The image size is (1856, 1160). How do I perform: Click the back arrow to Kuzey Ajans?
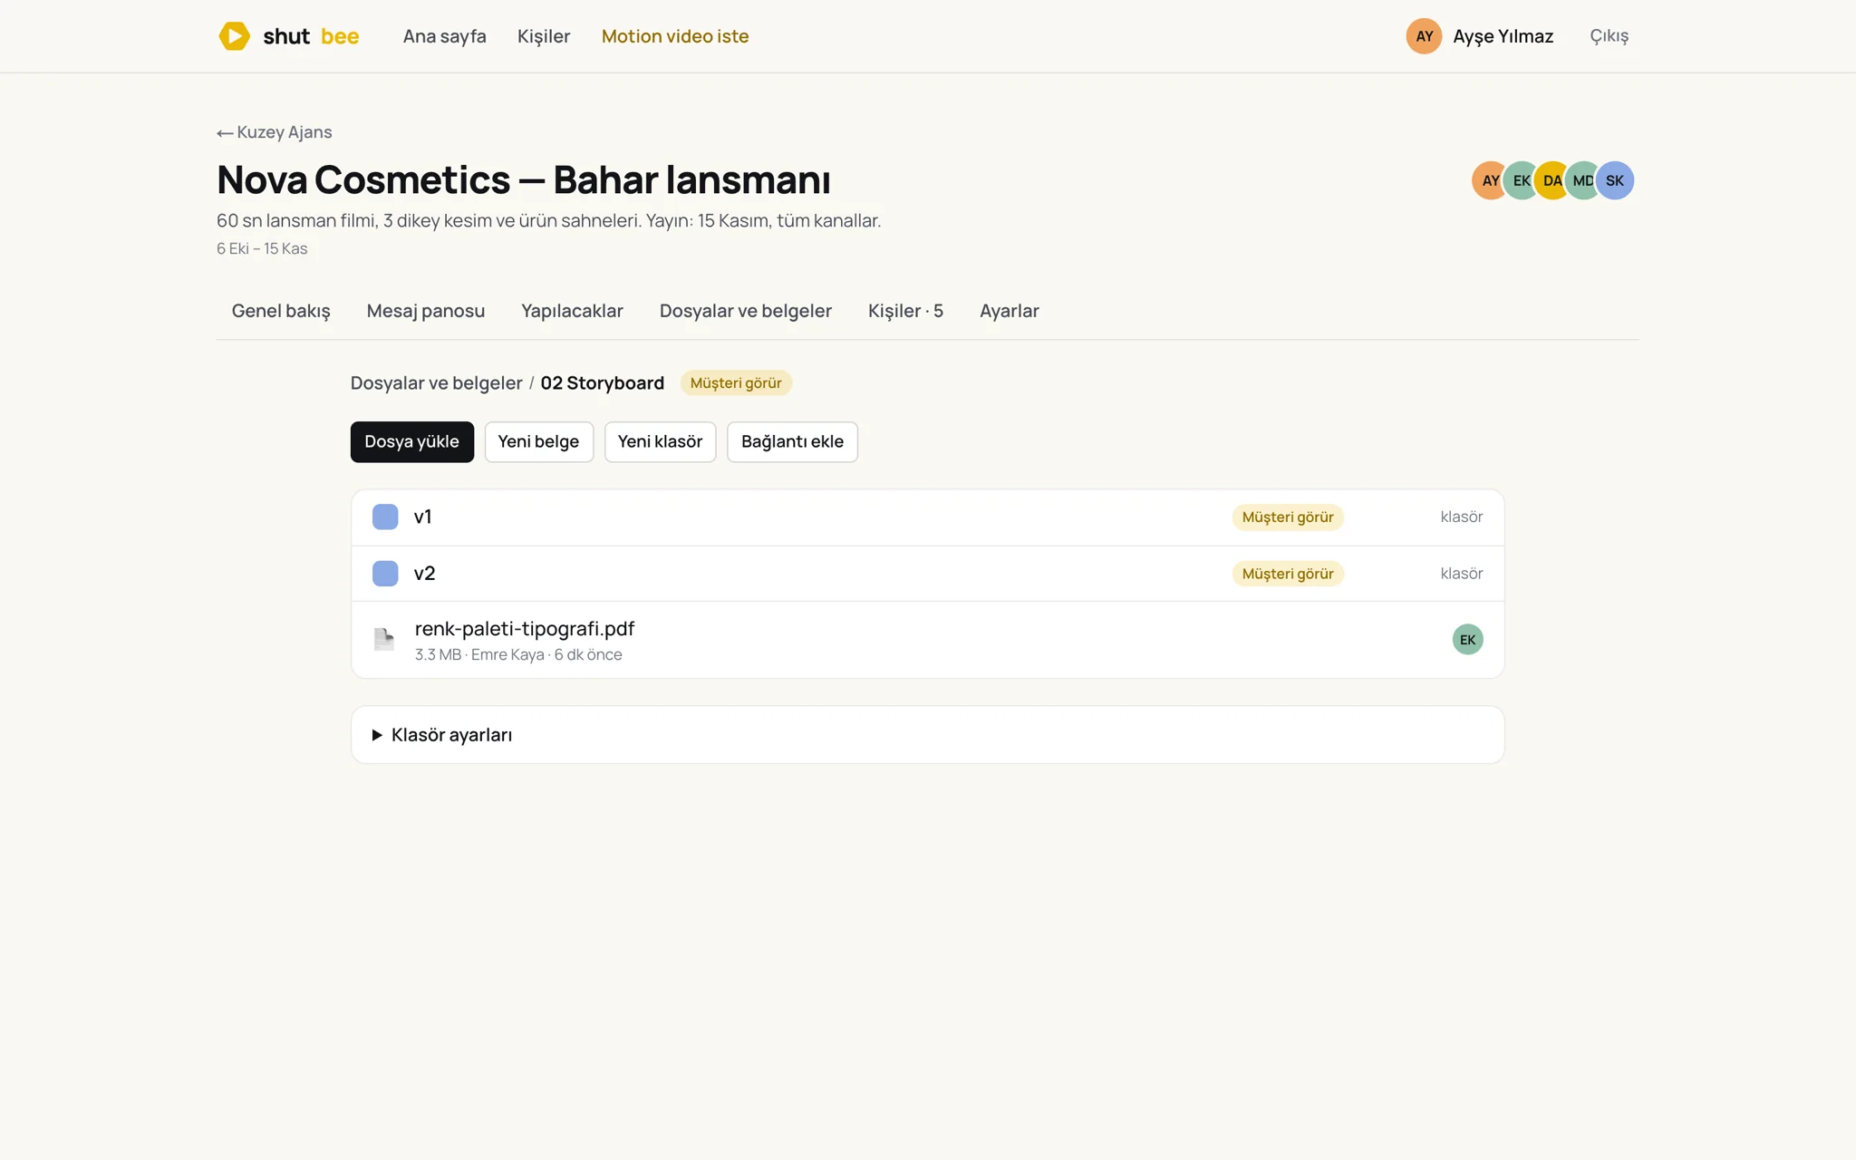tap(225, 133)
